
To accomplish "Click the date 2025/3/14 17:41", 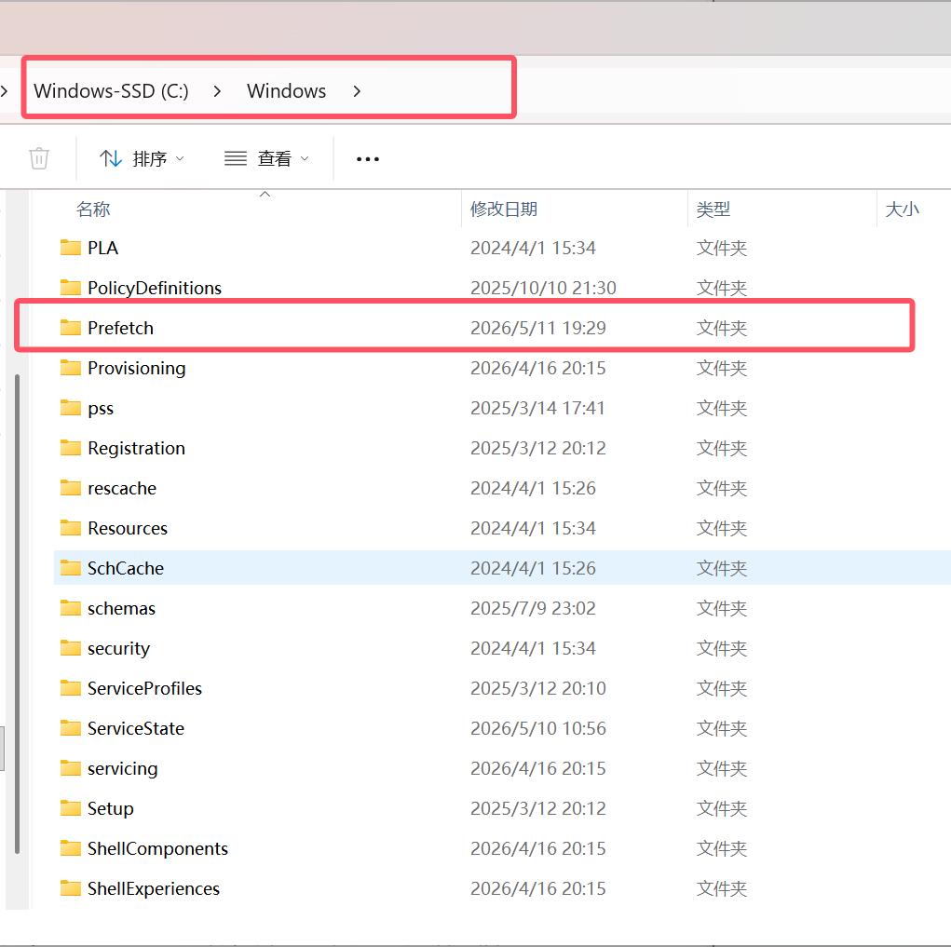I will [537, 408].
